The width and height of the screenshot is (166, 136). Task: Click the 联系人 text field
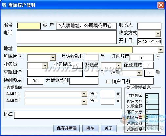[x=149, y=26]
